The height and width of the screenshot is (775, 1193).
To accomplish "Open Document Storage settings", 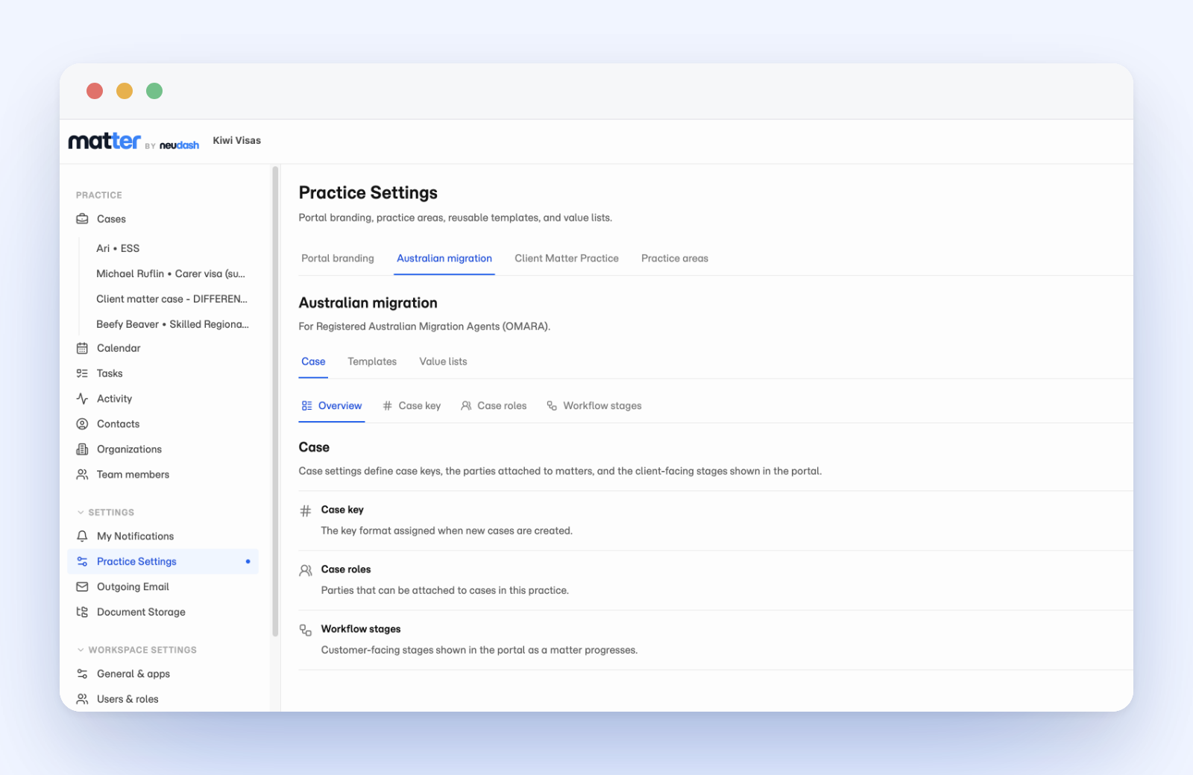I will (x=141, y=613).
